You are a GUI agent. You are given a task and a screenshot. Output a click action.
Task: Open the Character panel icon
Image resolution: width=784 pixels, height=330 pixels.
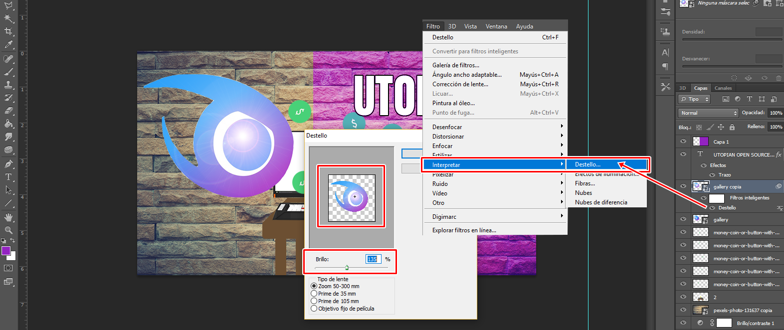pyautogui.click(x=665, y=52)
